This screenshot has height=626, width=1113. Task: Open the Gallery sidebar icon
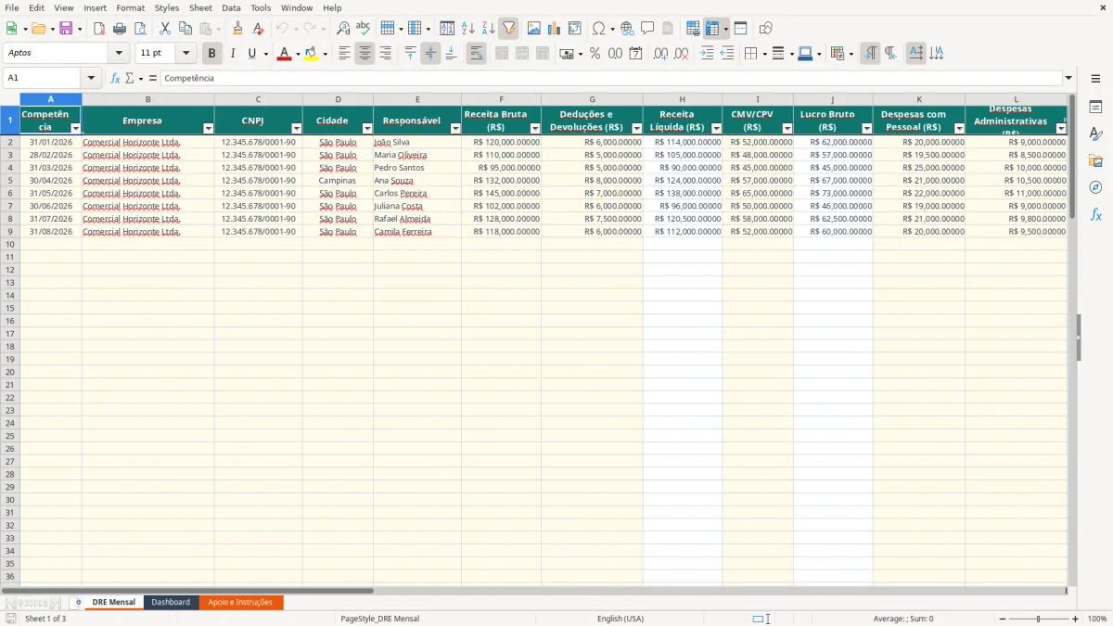click(1095, 160)
